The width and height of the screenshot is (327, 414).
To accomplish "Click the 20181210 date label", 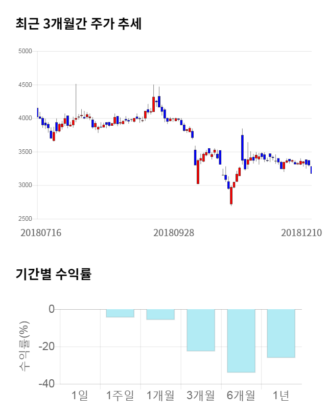I will coord(301,233).
